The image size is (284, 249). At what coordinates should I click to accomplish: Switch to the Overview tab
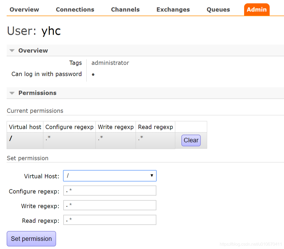click(24, 9)
